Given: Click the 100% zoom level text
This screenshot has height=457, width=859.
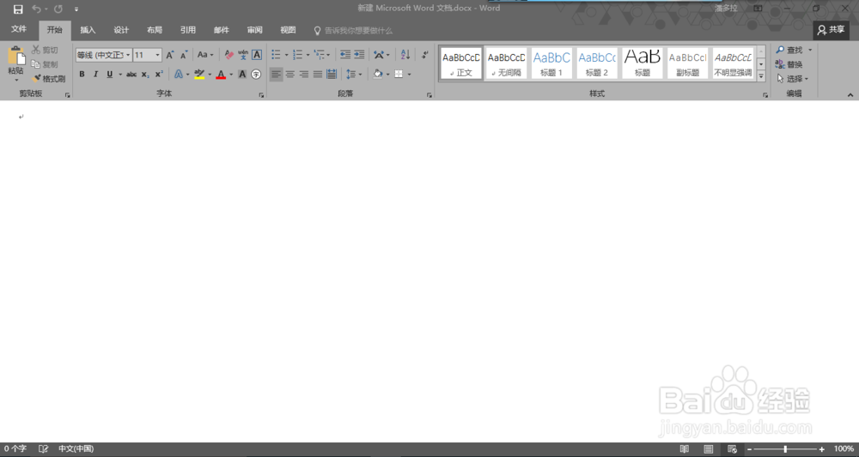Looking at the screenshot, I should (844, 448).
